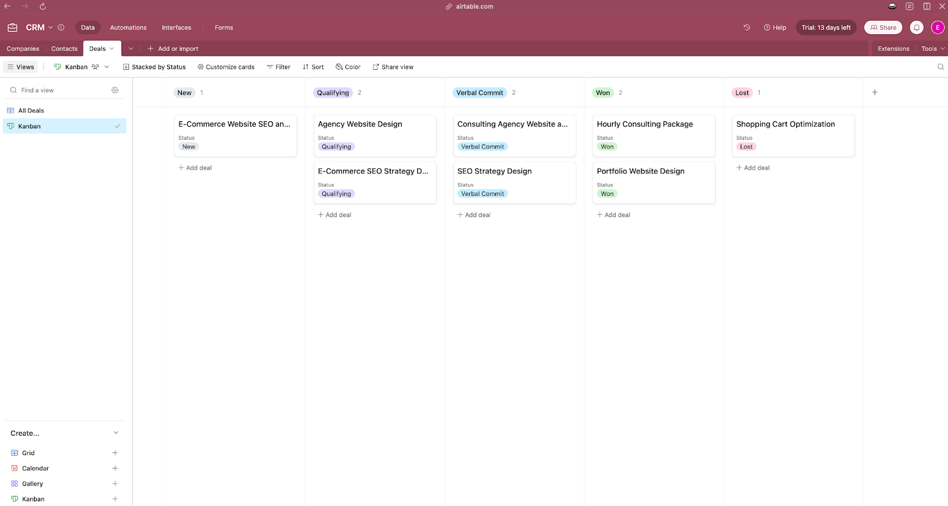Click the Qualifying stack header label

[x=332, y=92]
